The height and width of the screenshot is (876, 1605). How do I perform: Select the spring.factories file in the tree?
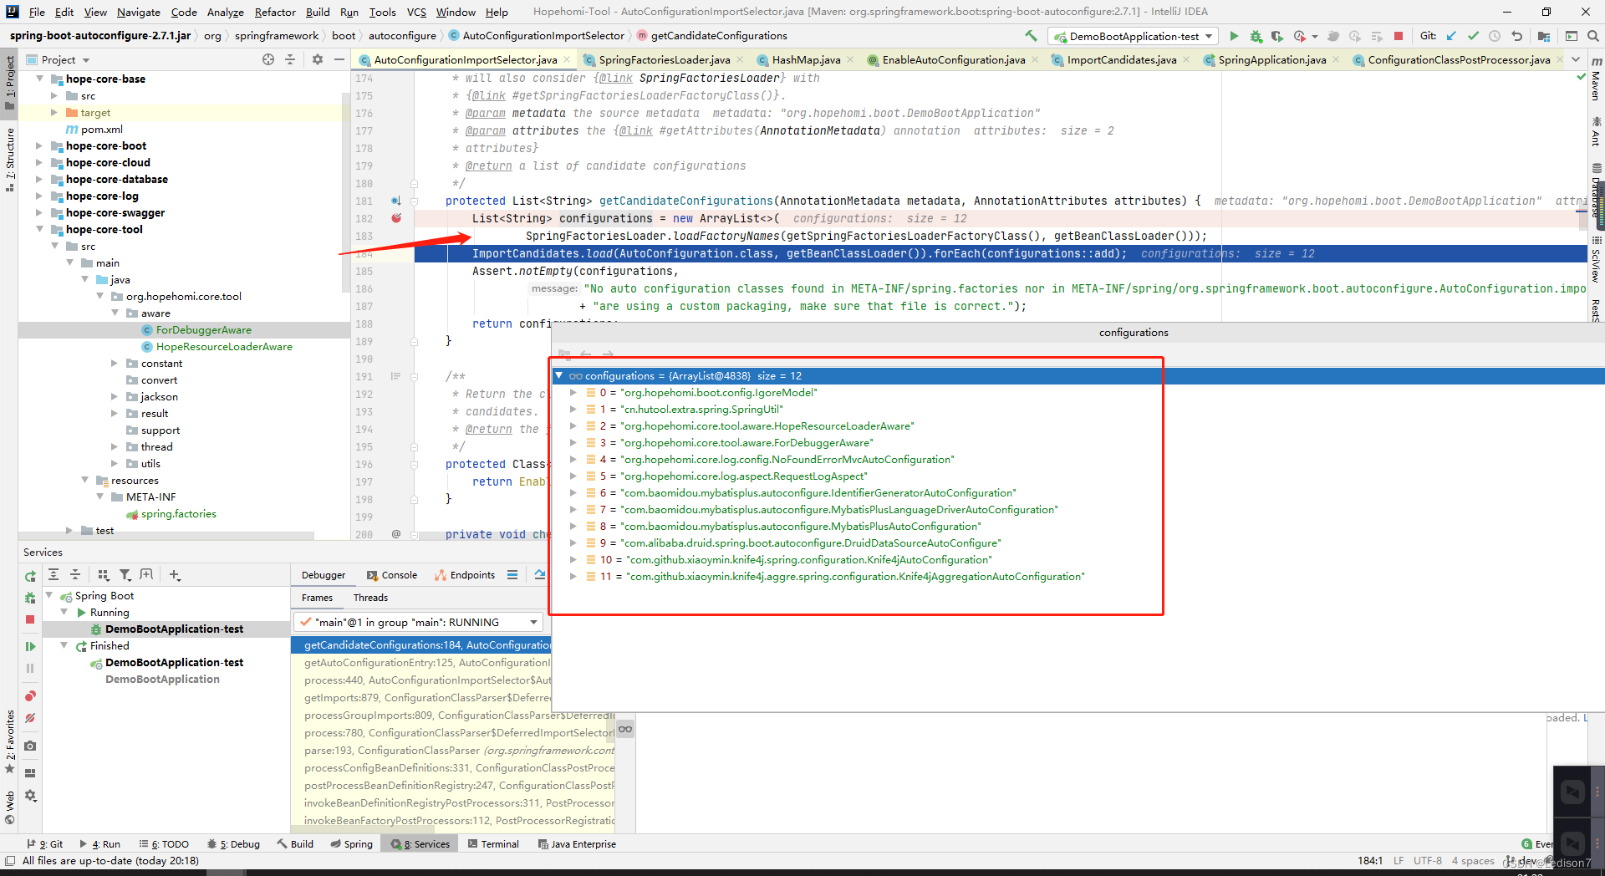(178, 514)
